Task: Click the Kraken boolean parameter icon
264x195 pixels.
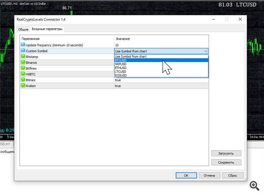Action: [23, 86]
